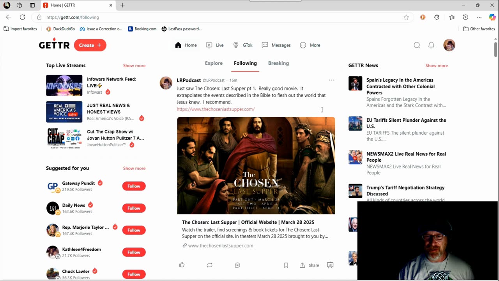Follow Daily News
The height and width of the screenshot is (281, 499).
coord(134,208)
